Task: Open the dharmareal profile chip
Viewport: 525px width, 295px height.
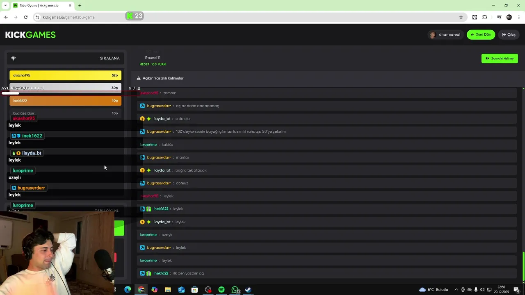Action: coord(445,35)
